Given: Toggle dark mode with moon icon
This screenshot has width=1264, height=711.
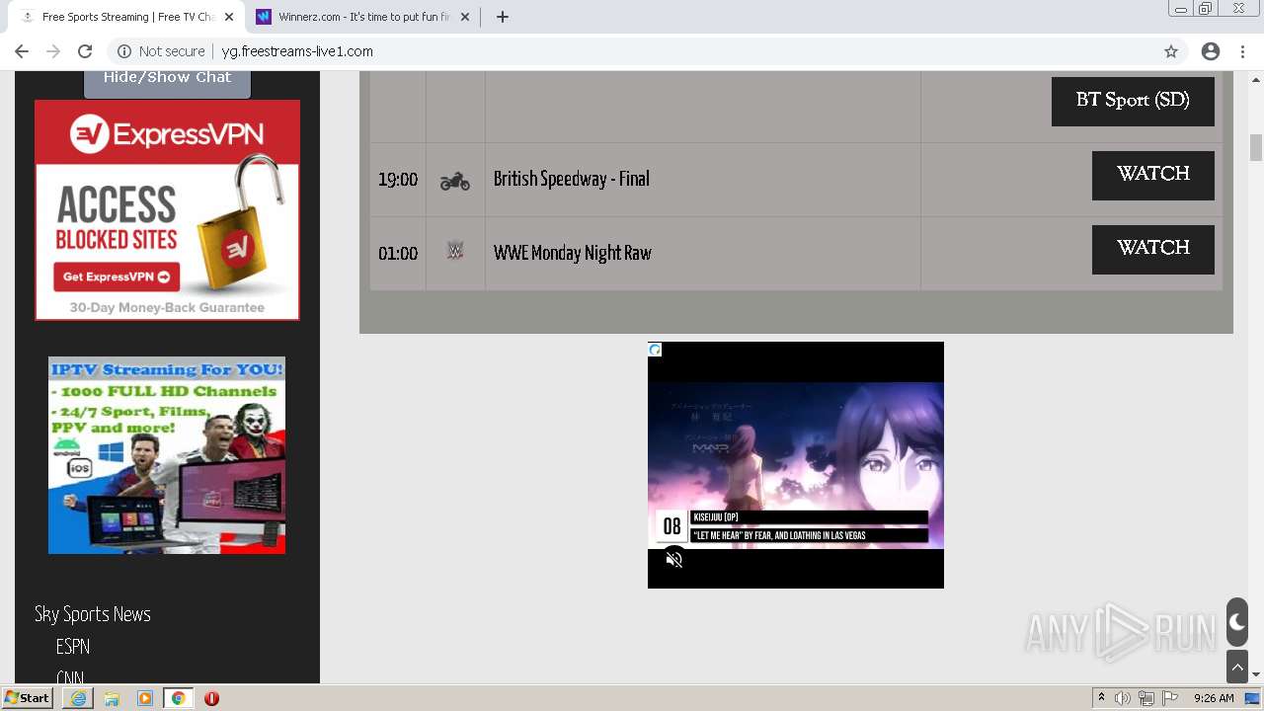Looking at the screenshot, I should click(1237, 622).
